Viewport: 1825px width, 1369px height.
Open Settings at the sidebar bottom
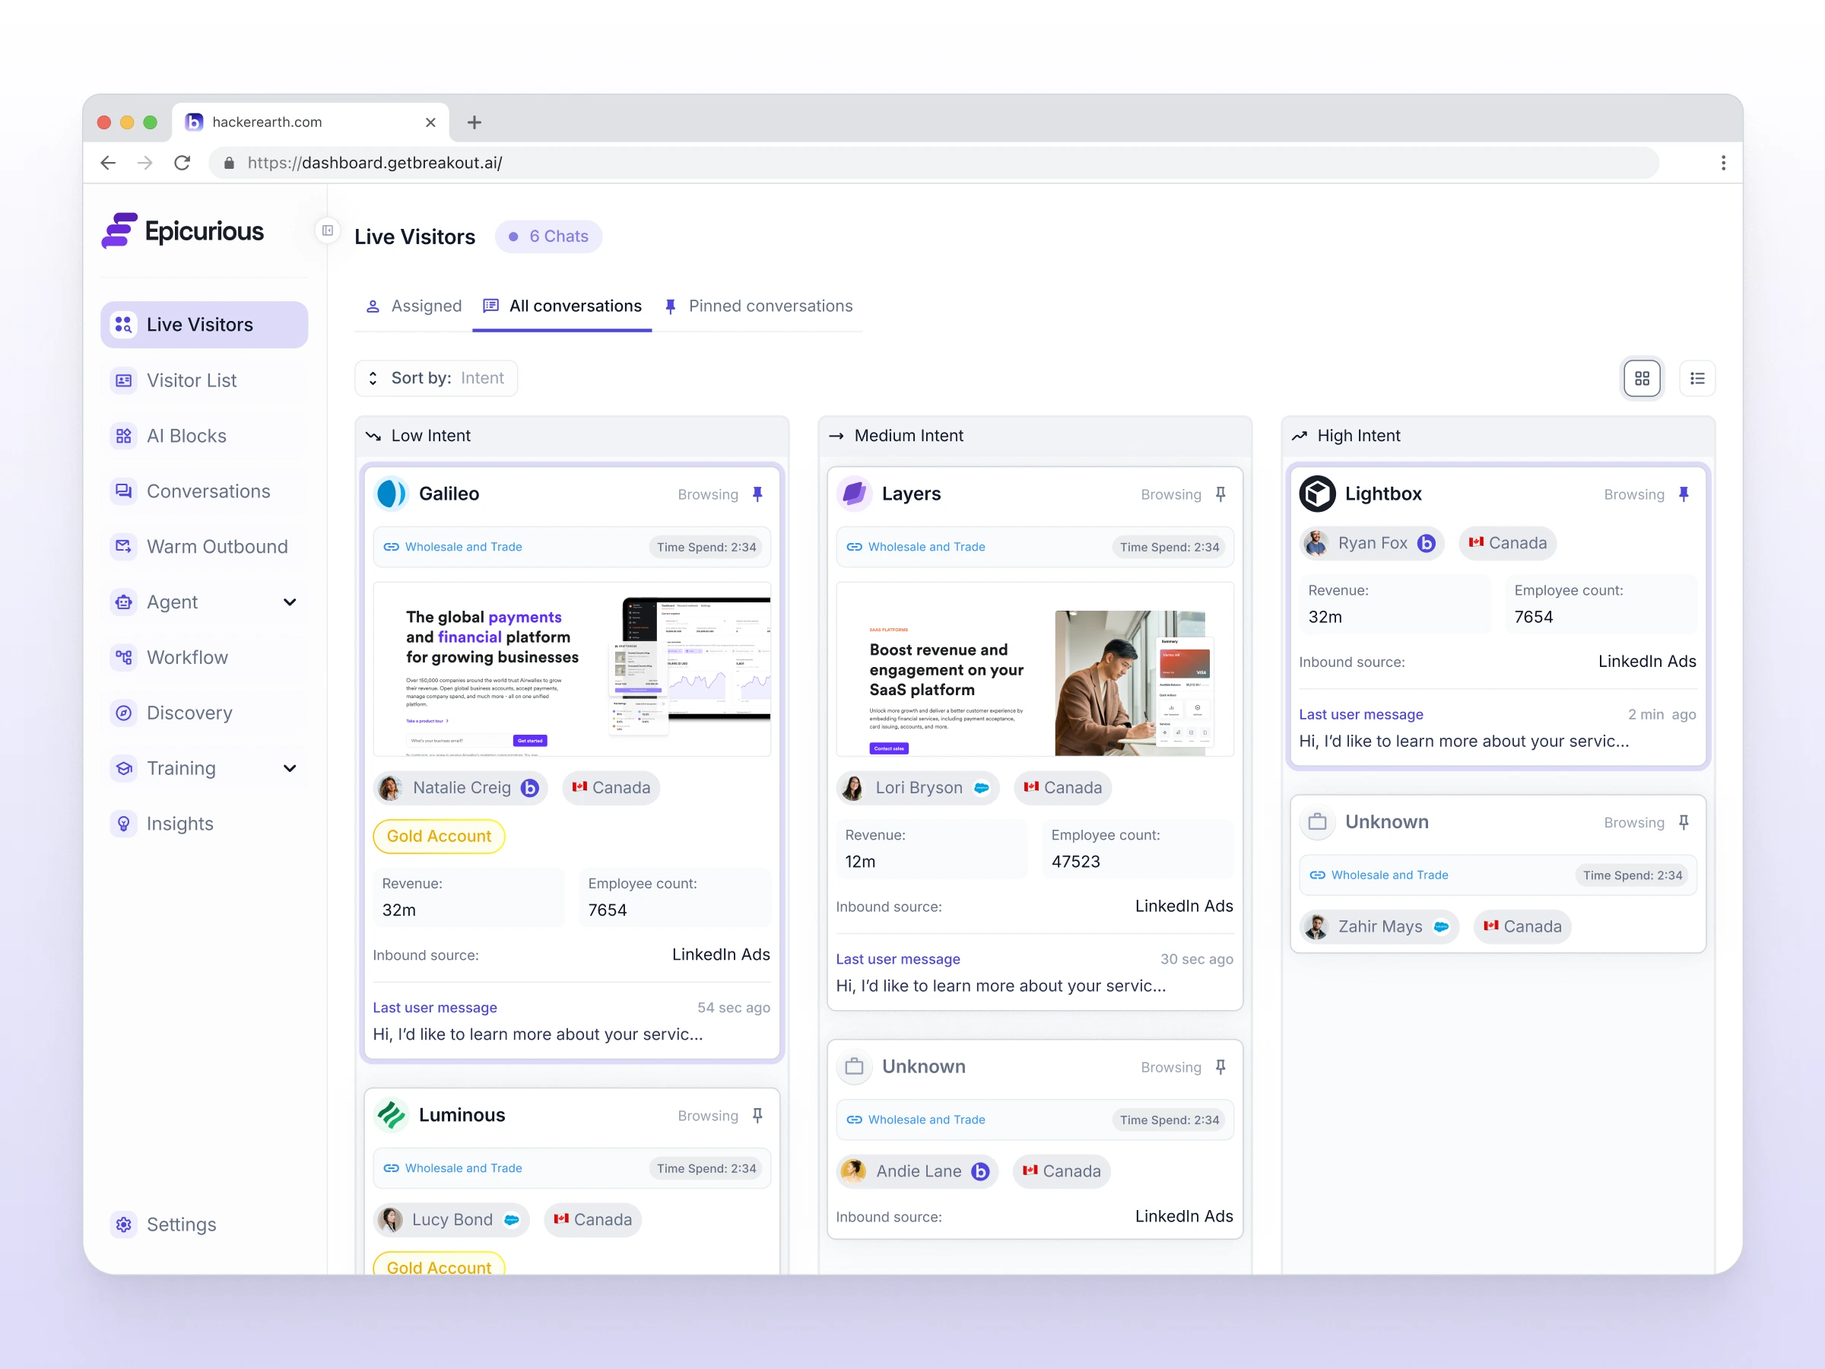181,1224
